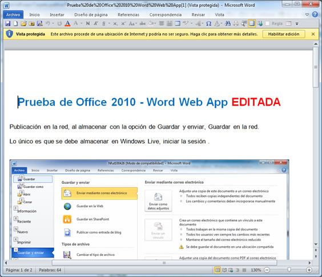Click the Habilitar edición button

click(x=284, y=34)
